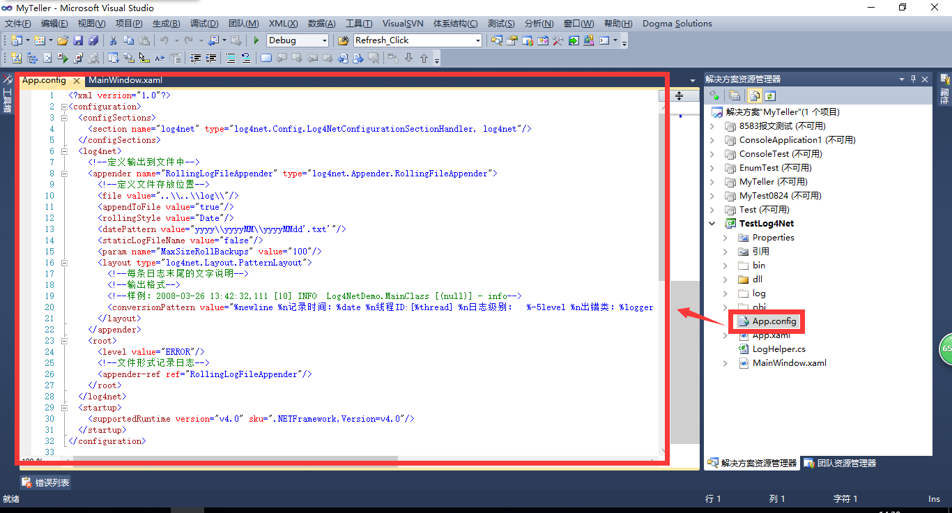Open the 文件(F) menu
Image resolution: width=952 pixels, height=513 pixels.
pos(18,24)
